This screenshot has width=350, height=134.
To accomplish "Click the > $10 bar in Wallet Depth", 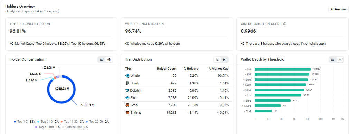I will tap(283, 69).
